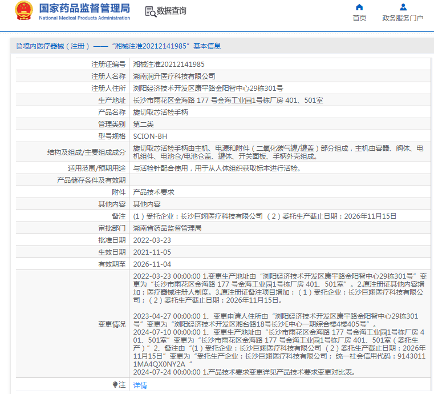
Task: Click the bulb icon beside 注
Action: coord(115,385)
